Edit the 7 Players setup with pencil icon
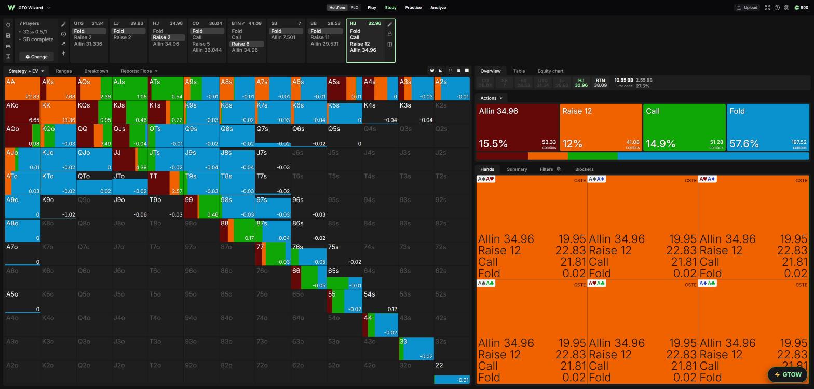The height and width of the screenshot is (389, 814). coord(63,24)
